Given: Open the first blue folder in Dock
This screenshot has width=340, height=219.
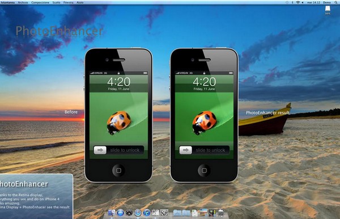Looking at the screenshot, I should (177, 213).
